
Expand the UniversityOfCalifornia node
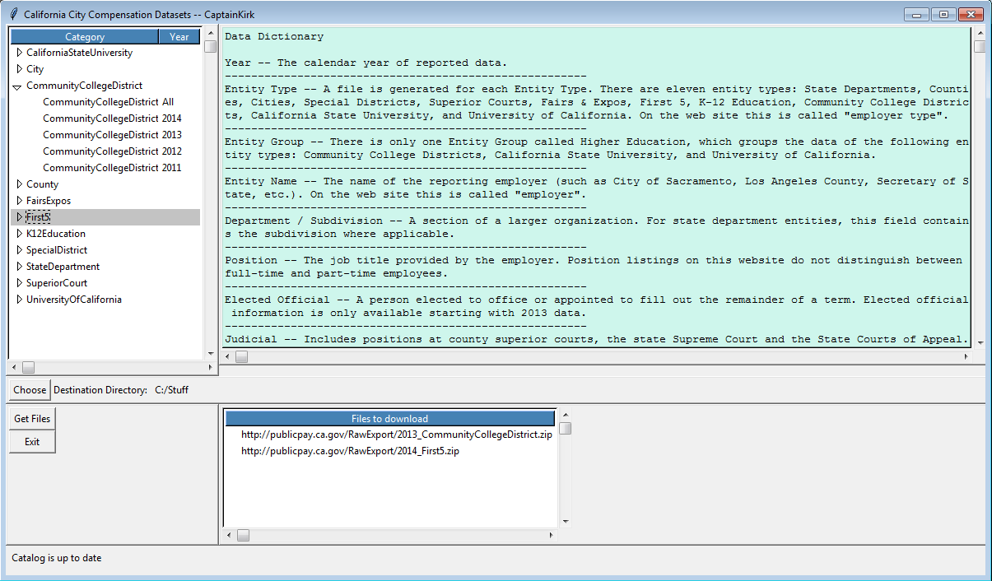tap(20, 300)
